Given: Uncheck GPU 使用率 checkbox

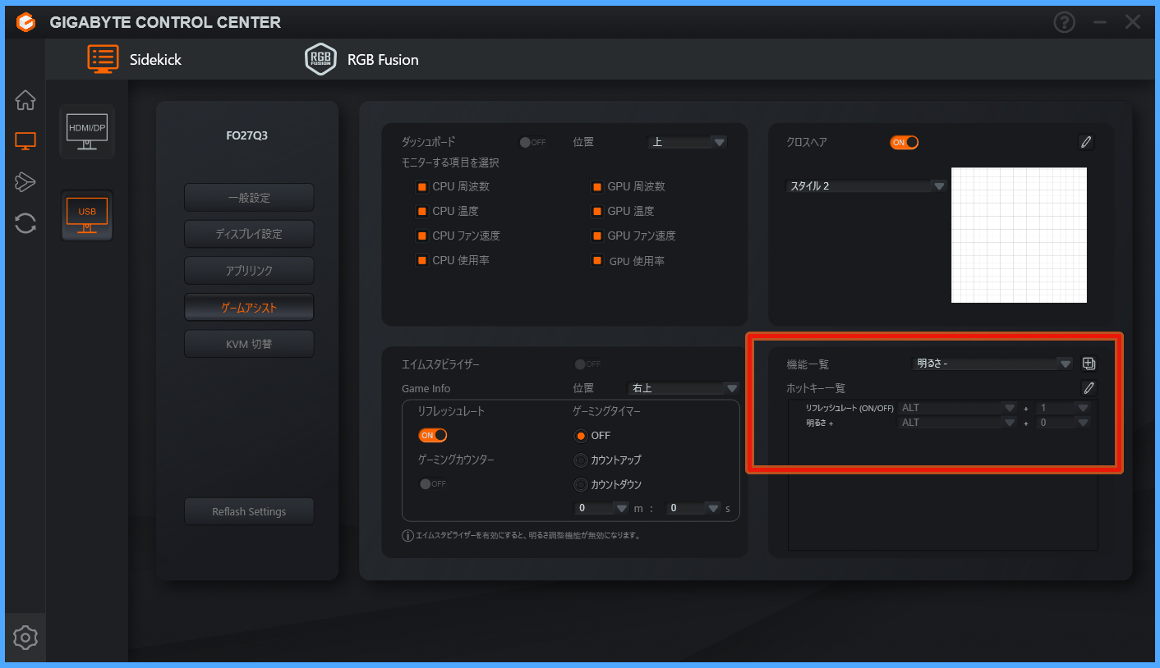Looking at the screenshot, I should click(597, 260).
